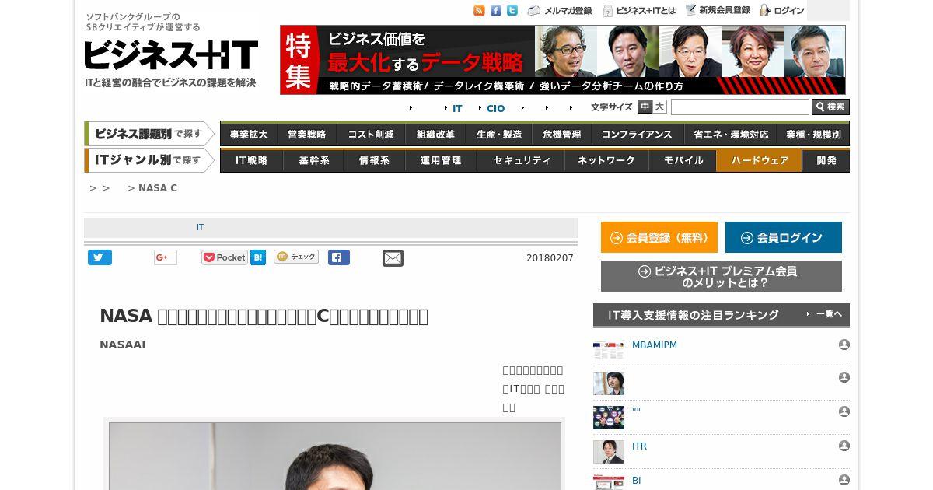Open 危機管理 menu item
Viewport: 933px width, 490px height.
pos(562,135)
